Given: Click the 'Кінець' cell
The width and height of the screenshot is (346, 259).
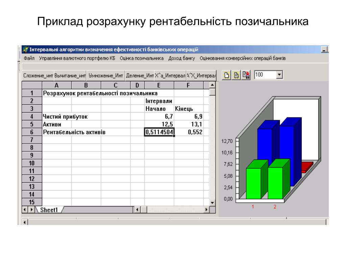Looking at the screenshot, I should click(x=189, y=109).
